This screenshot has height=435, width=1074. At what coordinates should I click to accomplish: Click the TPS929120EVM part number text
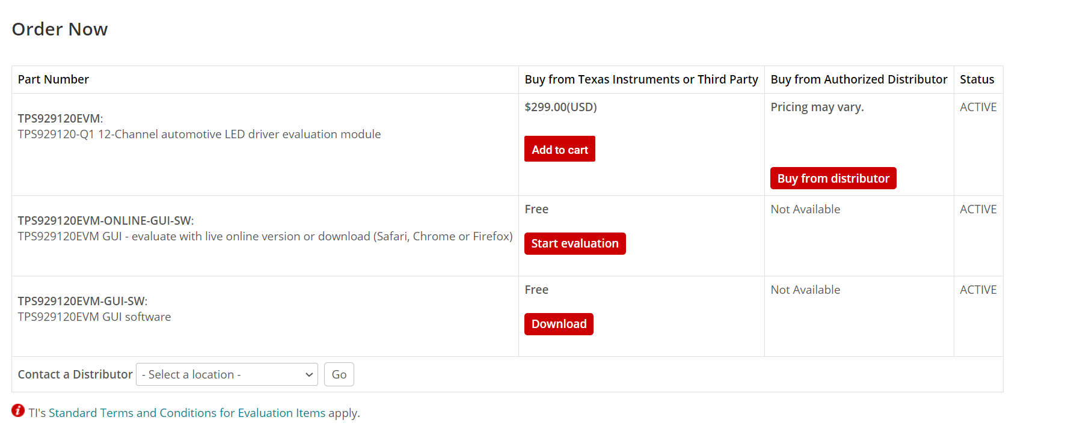(x=60, y=118)
